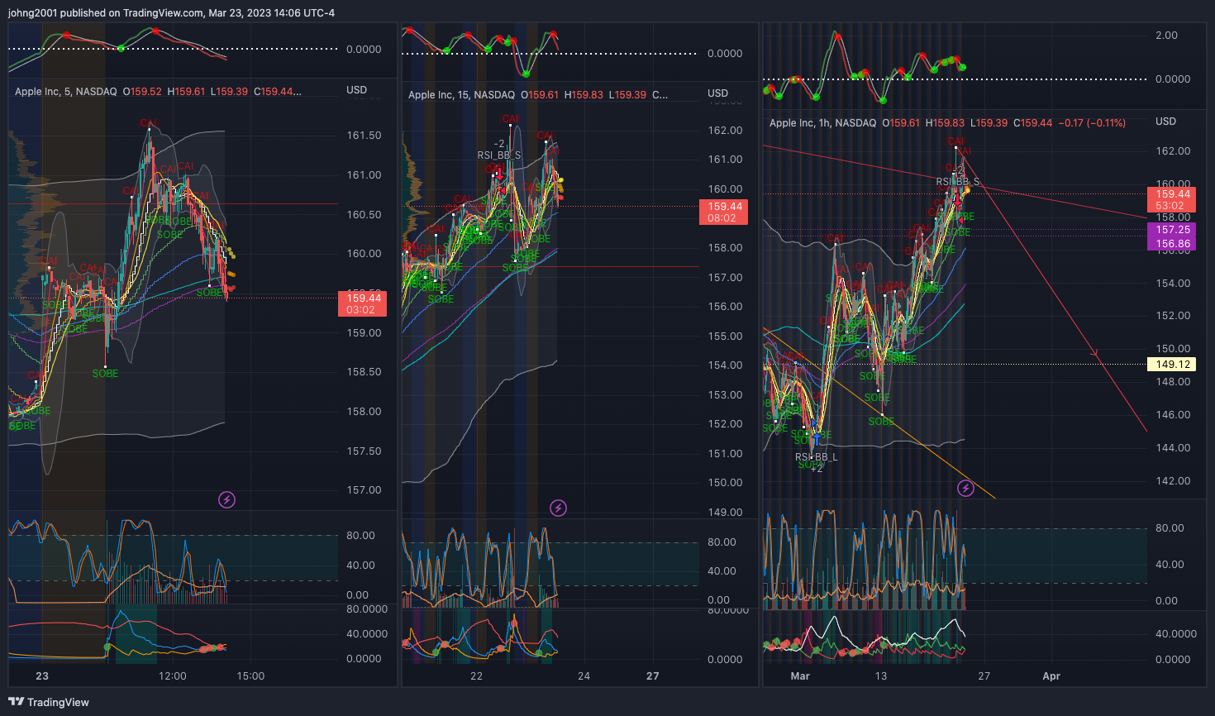Image resolution: width=1215 pixels, height=716 pixels.
Task: Click the SOBE label near 158.50 on 5-minute chart
Action: (x=105, y=374)
